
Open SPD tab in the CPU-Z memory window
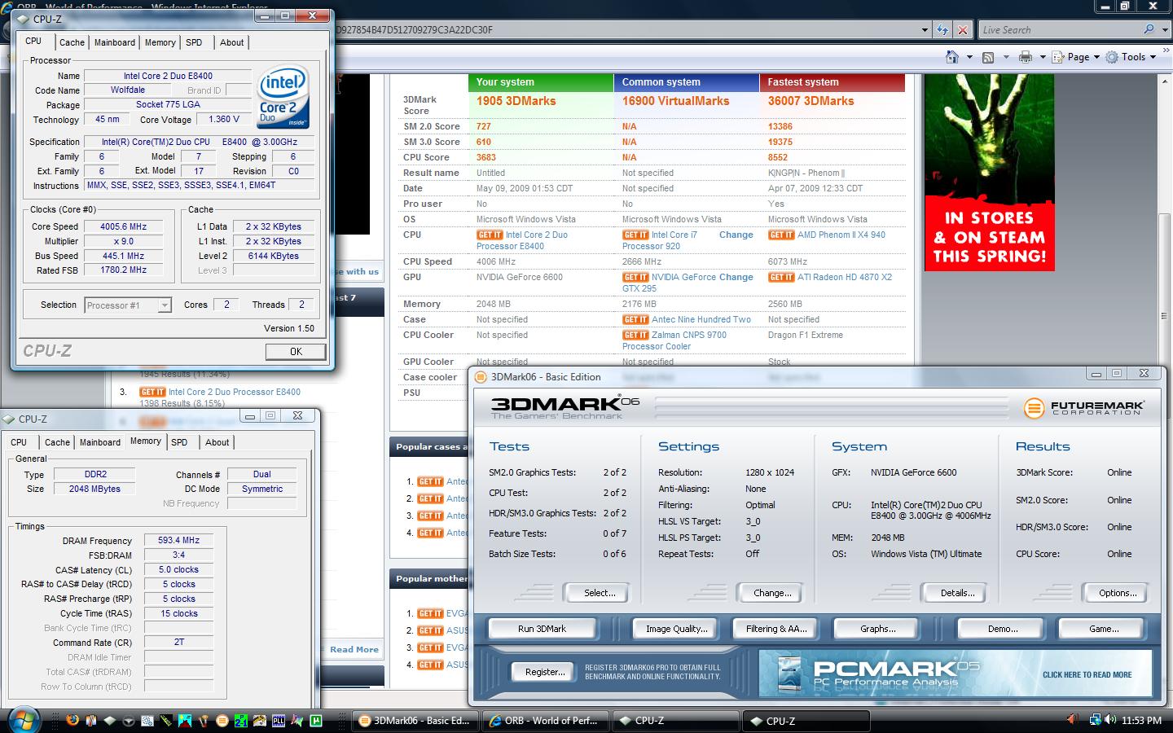[179, 442]
